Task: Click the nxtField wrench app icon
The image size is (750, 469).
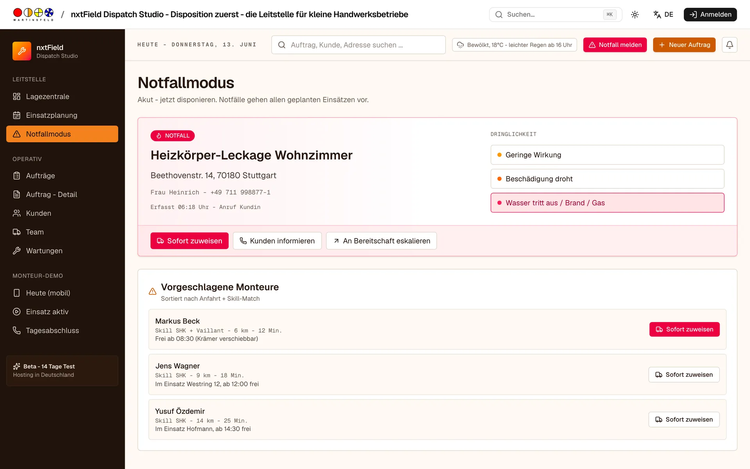Action: tap(22, 51)
